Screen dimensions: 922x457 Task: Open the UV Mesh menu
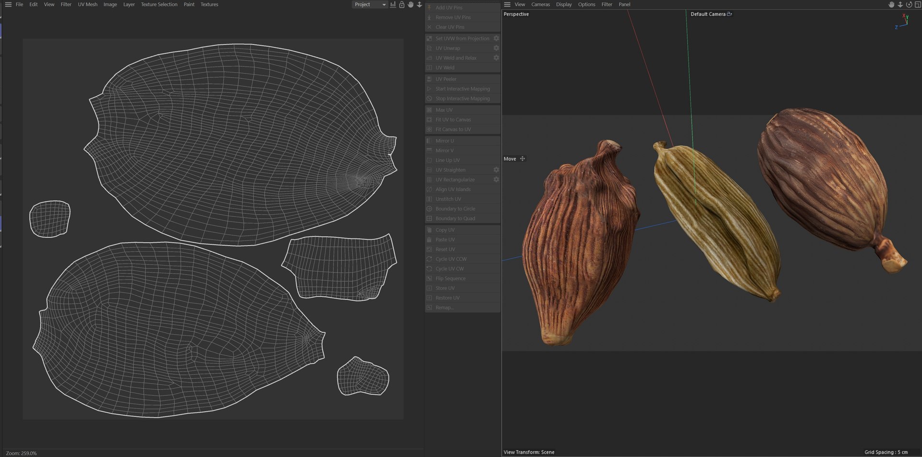pyautogui.click(x=87, y=4)
